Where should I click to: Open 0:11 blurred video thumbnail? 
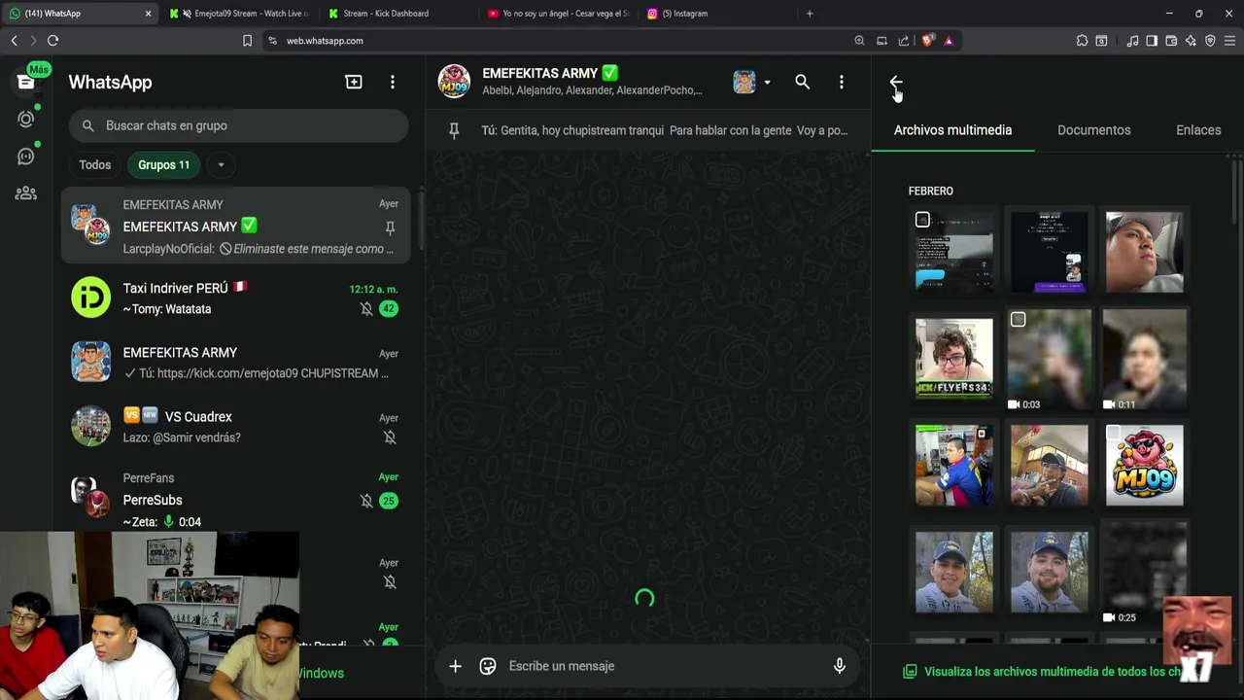click(1144, 359)
